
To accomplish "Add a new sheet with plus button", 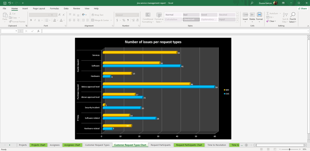I will pyautogui.click(x=246, y=145).
